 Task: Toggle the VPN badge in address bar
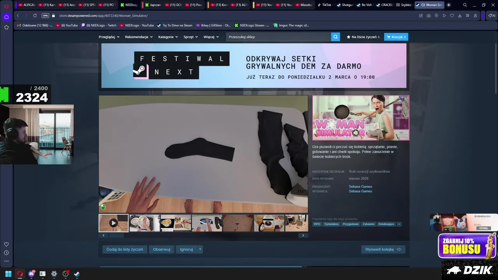(45, 16)
